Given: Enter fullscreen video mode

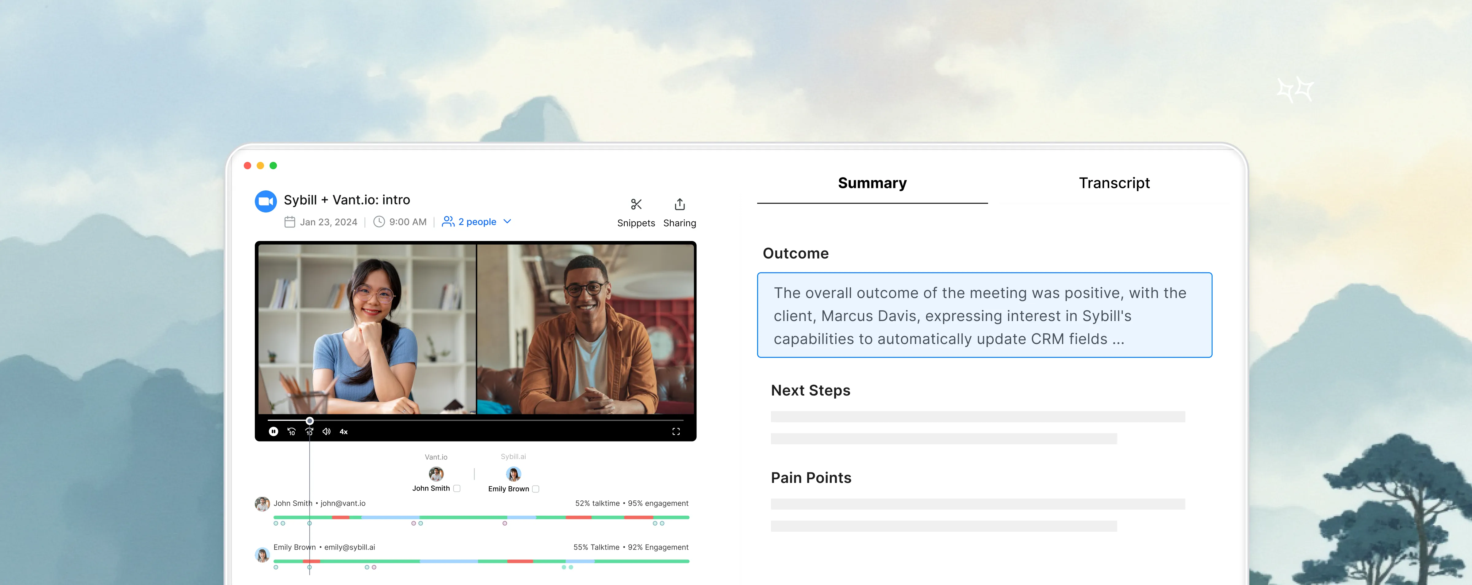Looking at the screenshot, I should click(675, 431).
